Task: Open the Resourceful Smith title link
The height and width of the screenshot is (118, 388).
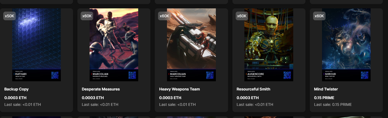Action: point(253,89)
